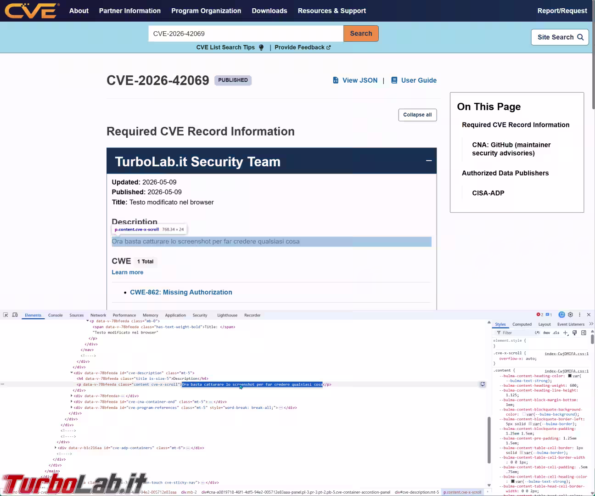Toggle the computed styles sidebar icon
Image resolution: width=595 pixels, height=496 pixels.
(584, 333)
